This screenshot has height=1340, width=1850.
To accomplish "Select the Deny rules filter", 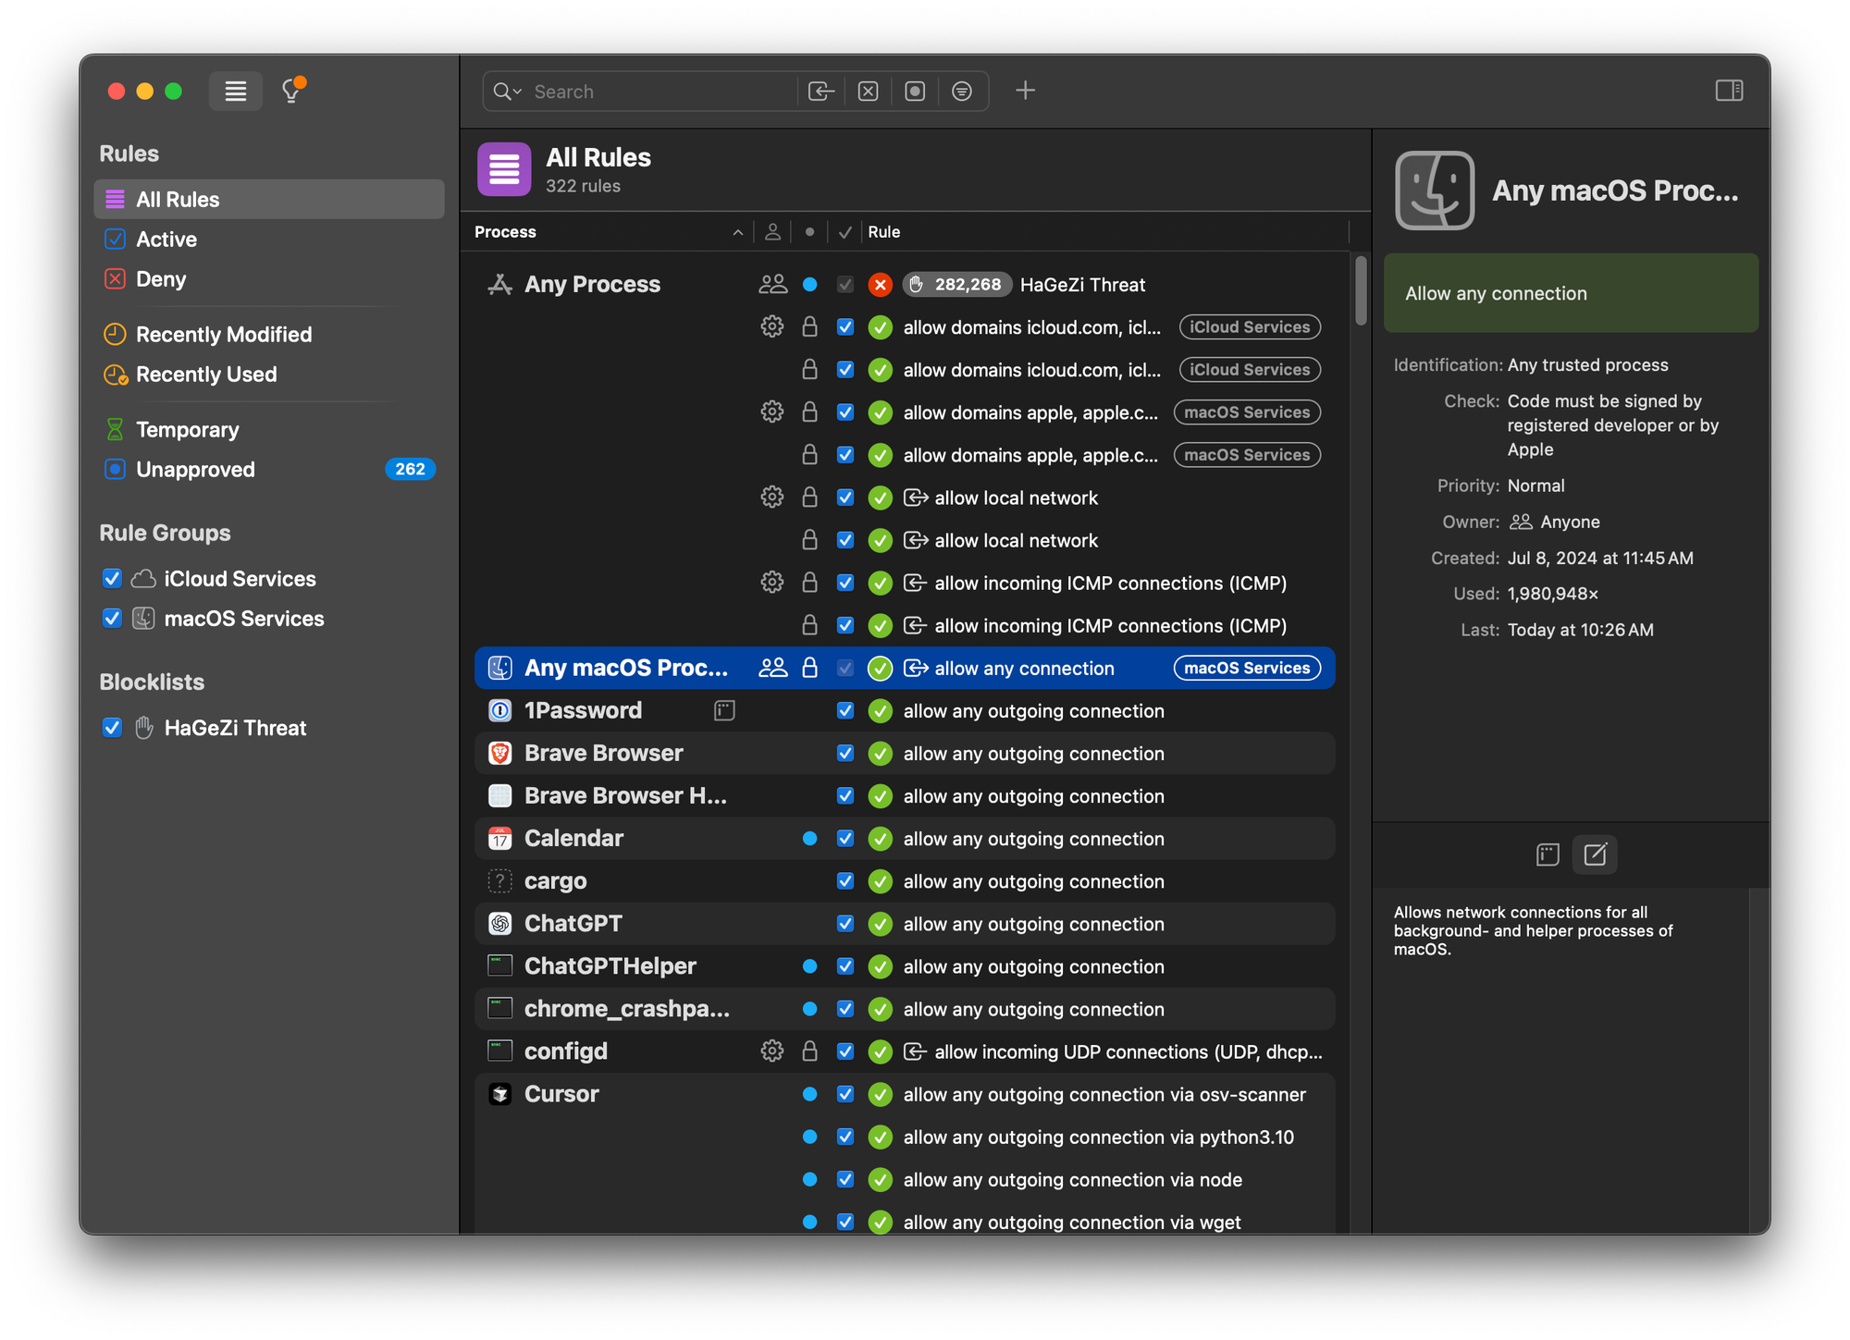I will (x=161, y=279).
